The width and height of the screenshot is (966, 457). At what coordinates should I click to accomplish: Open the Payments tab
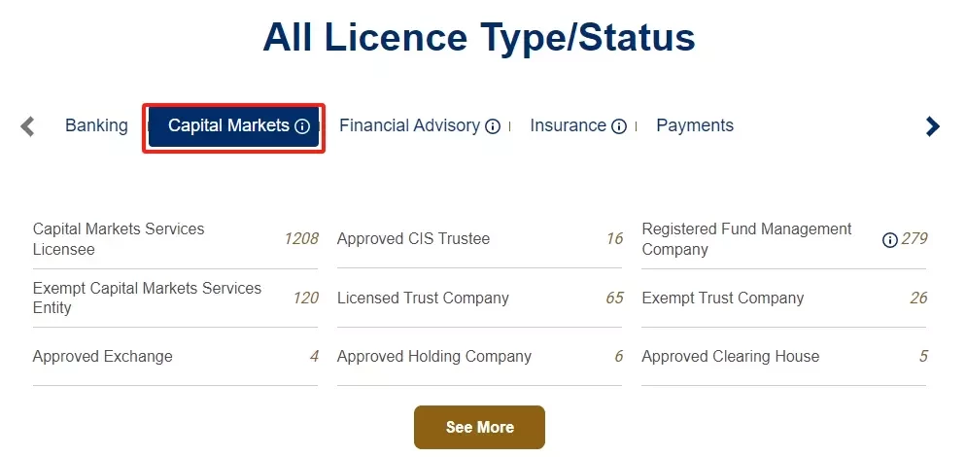[x=694, y=125]
